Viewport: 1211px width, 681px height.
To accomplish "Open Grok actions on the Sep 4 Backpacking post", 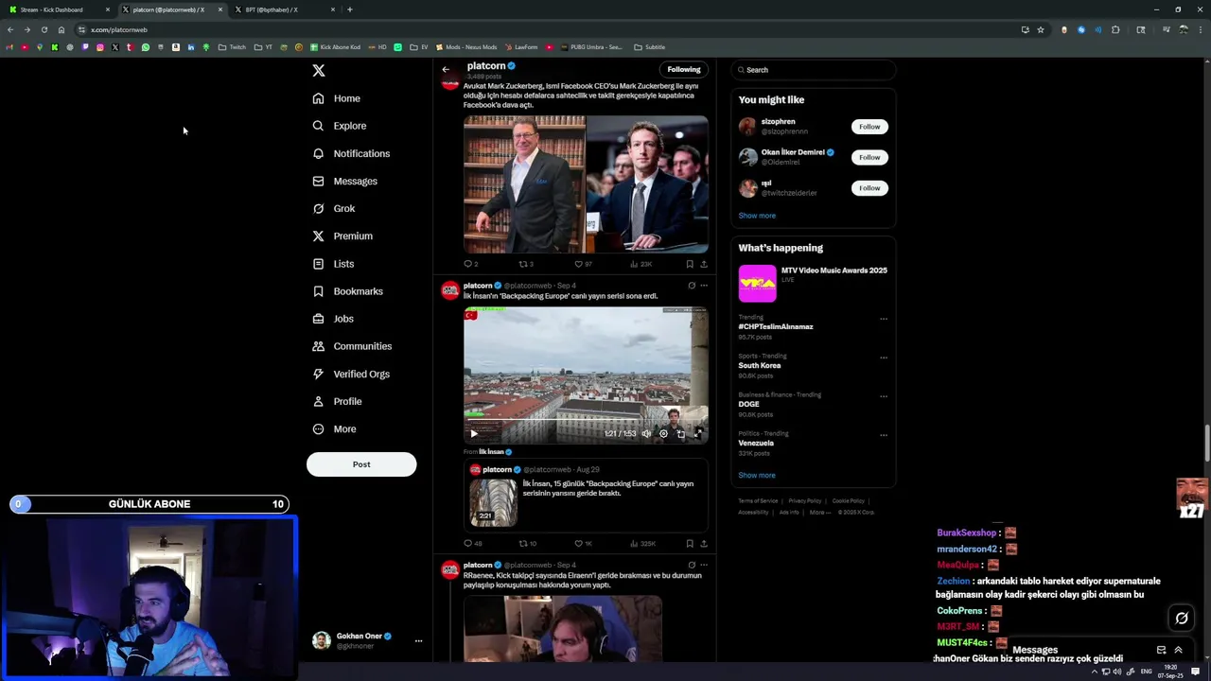I will [x=692, y=286].
